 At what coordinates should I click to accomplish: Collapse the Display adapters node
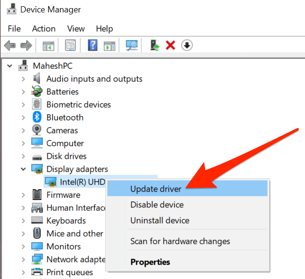pos(23,169)
